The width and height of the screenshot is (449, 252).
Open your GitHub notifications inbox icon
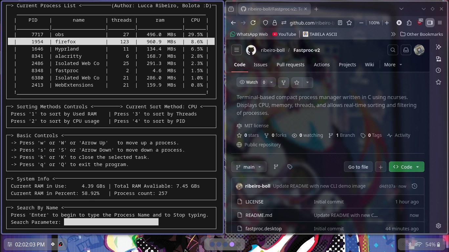pos(406,50)
